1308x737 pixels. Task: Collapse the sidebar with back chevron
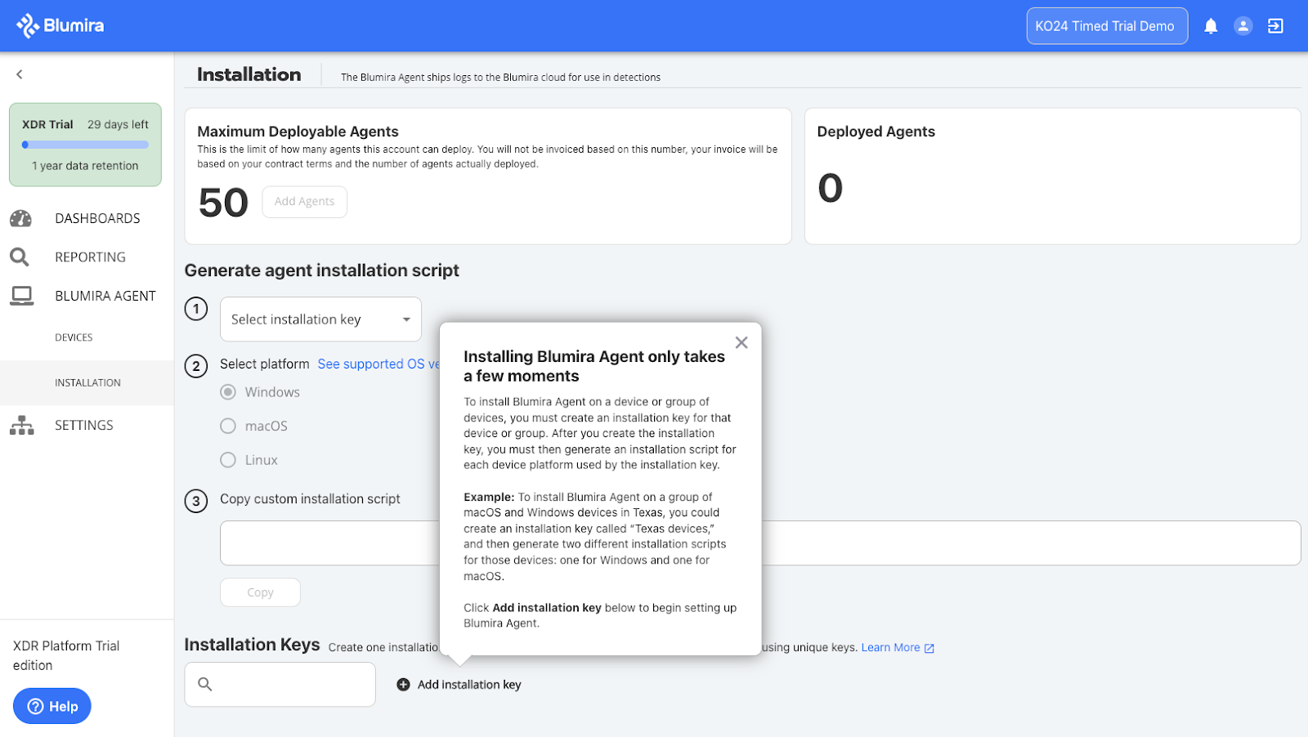[x=20, y=74]
